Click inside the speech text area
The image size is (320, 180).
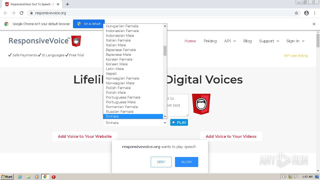click(x=178, y=105)
